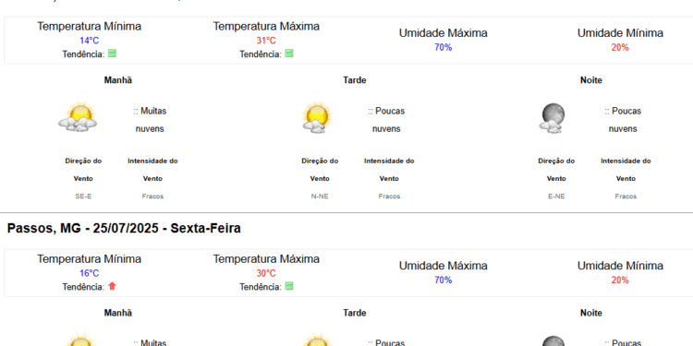Click the first day's 20% minimum humidity value
693x346 pixels.
coord(620,47)
